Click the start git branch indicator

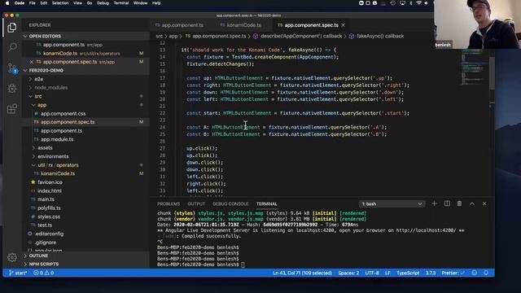(x=18, y=273)
